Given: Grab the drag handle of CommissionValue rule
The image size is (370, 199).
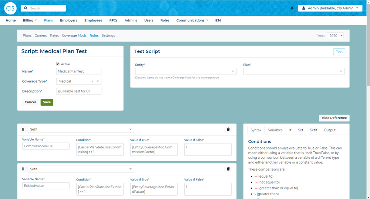Looking at the screenshot, I should tap(23, 129).
